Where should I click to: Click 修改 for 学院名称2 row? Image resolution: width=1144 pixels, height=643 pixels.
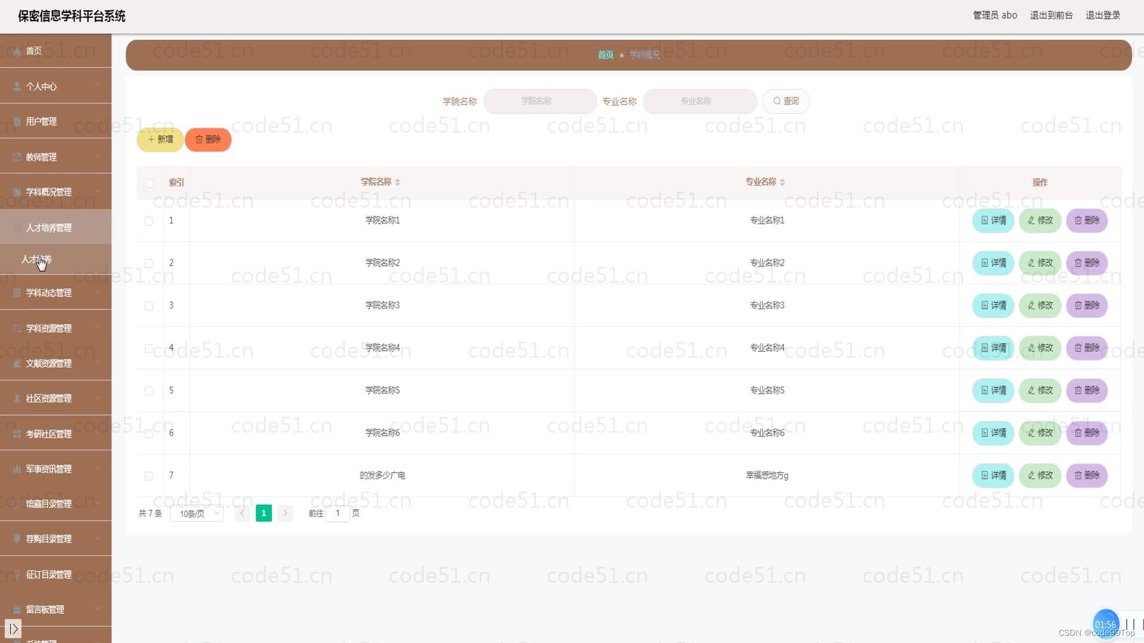coord(1040,263)
